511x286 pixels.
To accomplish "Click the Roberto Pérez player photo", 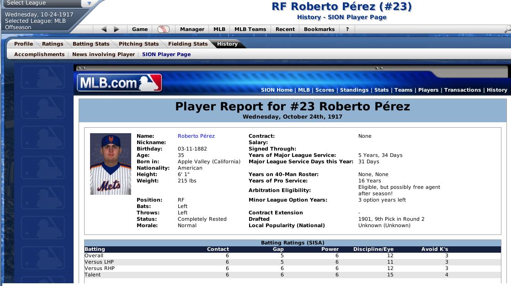I will click(x=111, y=164).
